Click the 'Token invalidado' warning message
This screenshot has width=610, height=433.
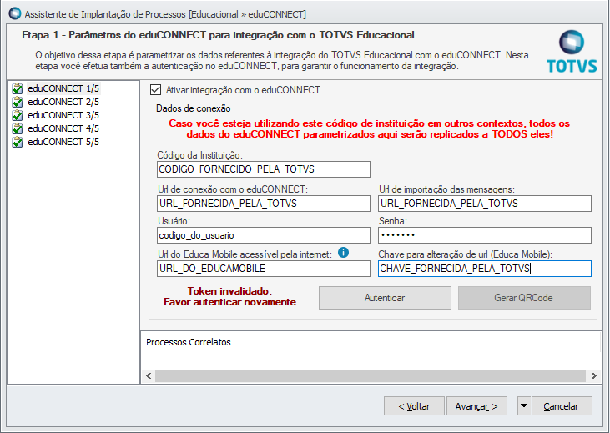tap(231, 296)
